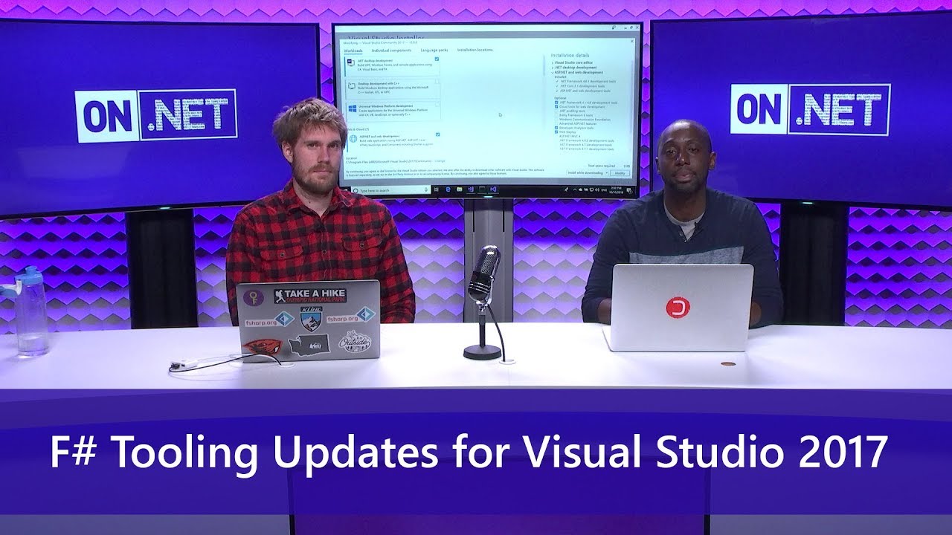Open the Language packs tab
Screen dimensions: 952x535
[x=434, y=51]
